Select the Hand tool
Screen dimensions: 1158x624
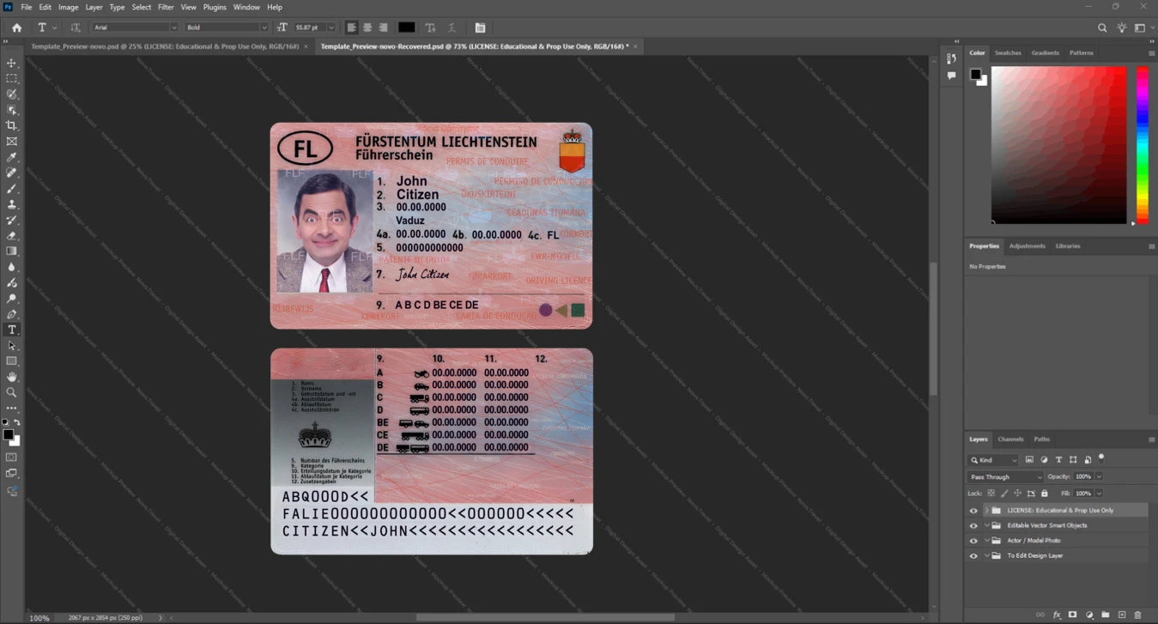12,377
